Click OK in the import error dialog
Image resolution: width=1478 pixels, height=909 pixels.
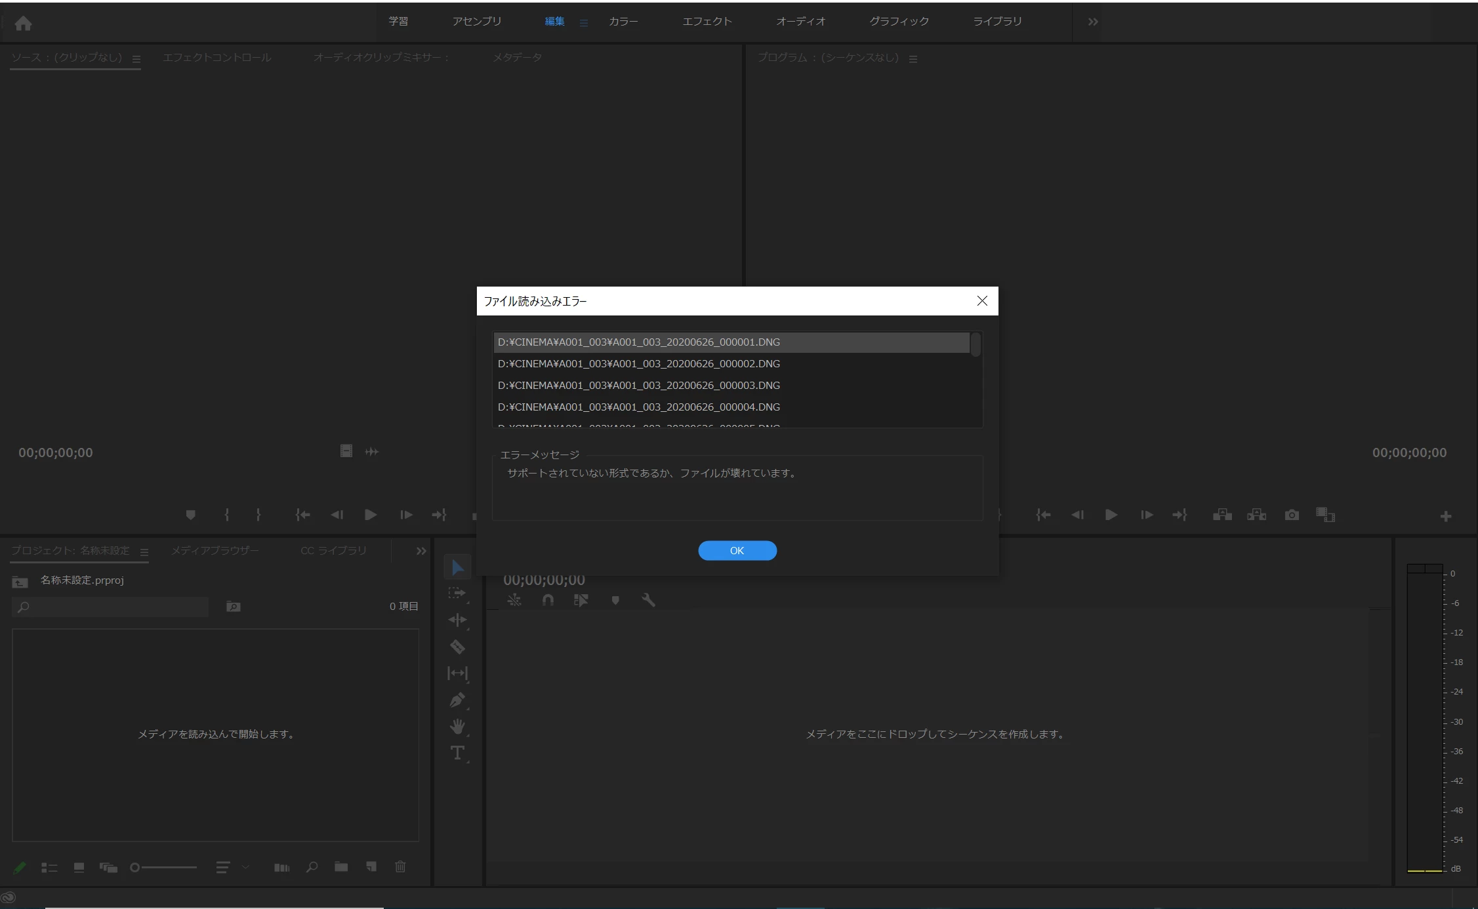pos(737,551)
